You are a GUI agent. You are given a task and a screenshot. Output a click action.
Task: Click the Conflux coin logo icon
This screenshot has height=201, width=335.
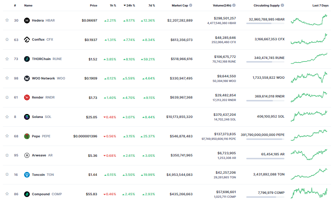[x=27, y=40]
